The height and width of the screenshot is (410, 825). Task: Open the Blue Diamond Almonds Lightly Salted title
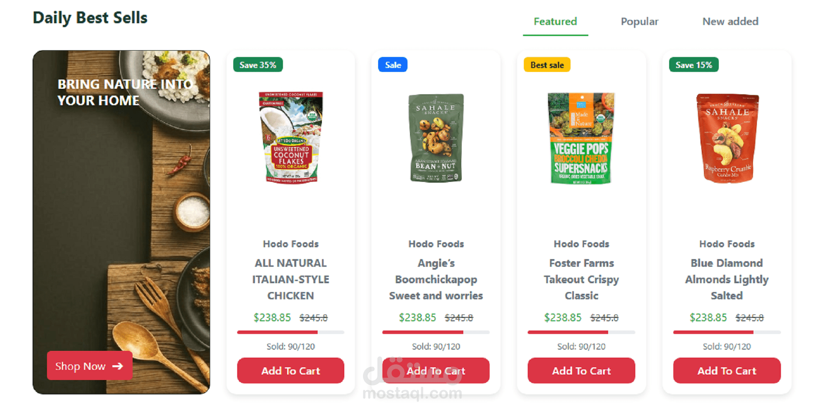click(x=727, y=279)
